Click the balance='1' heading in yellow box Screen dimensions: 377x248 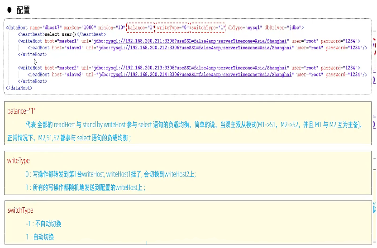pos(21,111)
